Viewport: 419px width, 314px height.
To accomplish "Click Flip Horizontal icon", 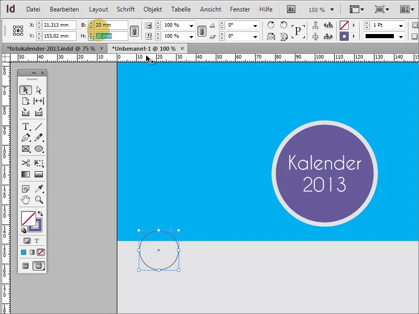I will [271, 36].
